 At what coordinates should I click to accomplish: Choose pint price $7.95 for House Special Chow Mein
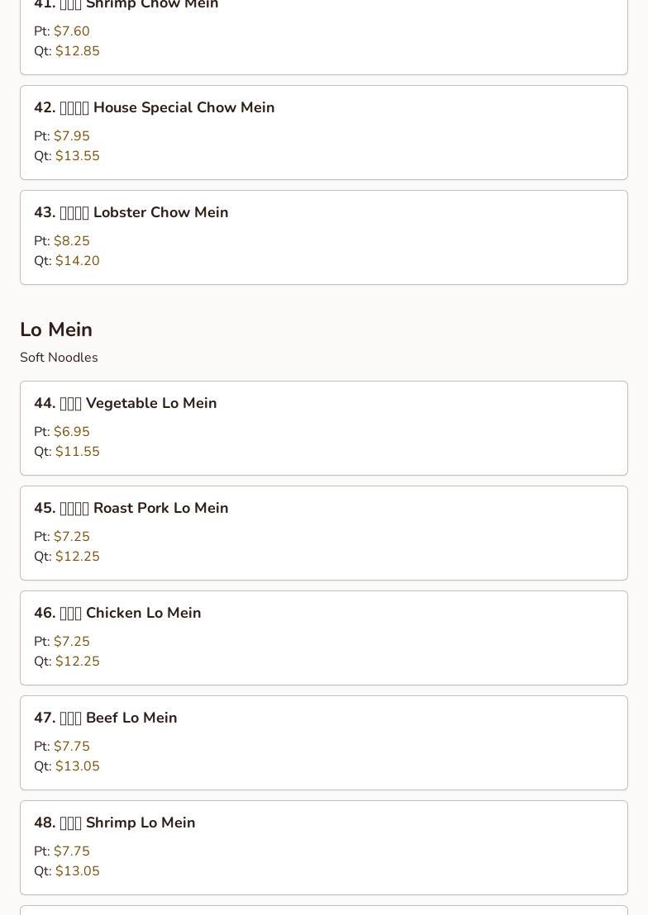(72, 136)
